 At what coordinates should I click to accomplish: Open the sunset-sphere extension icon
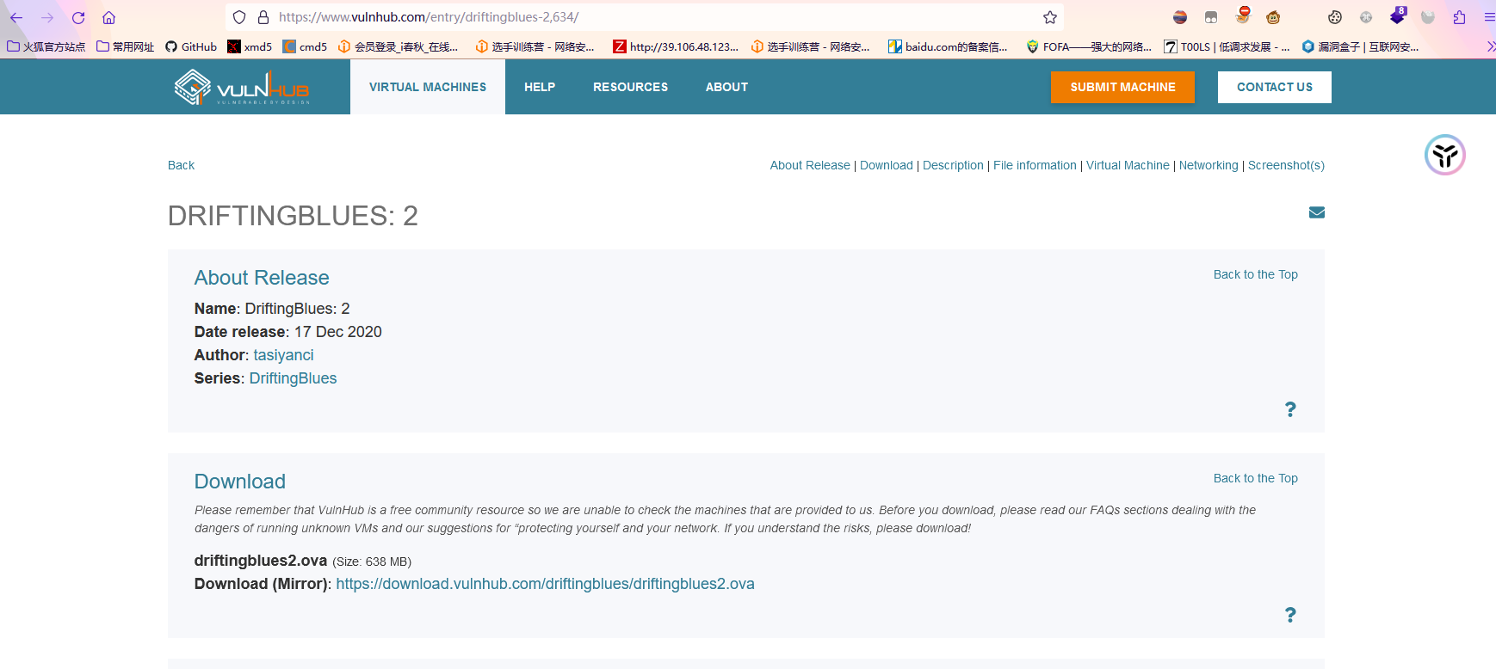pyautogui.click(x=1180, y=17)
